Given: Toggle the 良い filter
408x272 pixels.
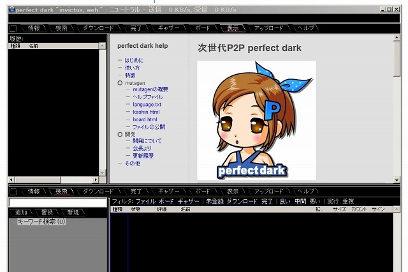Looking at the screenshot, I should coord(285,201).
